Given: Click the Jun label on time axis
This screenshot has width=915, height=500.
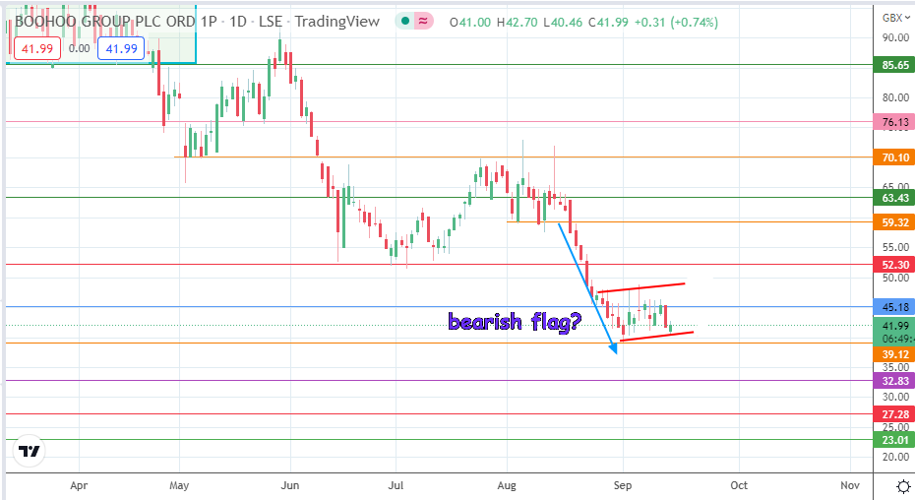Looking at the screenshot, I should tap(290, 485).
